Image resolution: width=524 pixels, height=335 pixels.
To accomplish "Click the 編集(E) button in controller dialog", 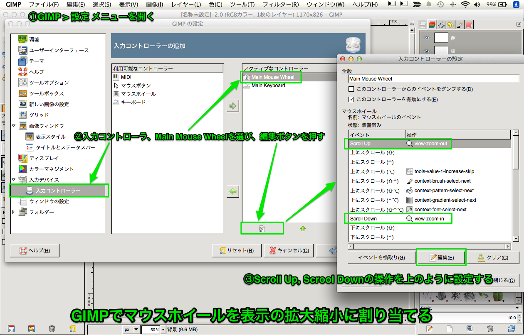I will point(441,257).
